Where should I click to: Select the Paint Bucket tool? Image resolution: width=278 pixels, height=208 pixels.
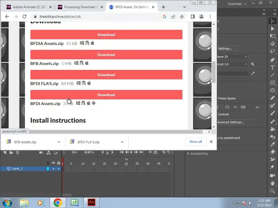(273, 129)
